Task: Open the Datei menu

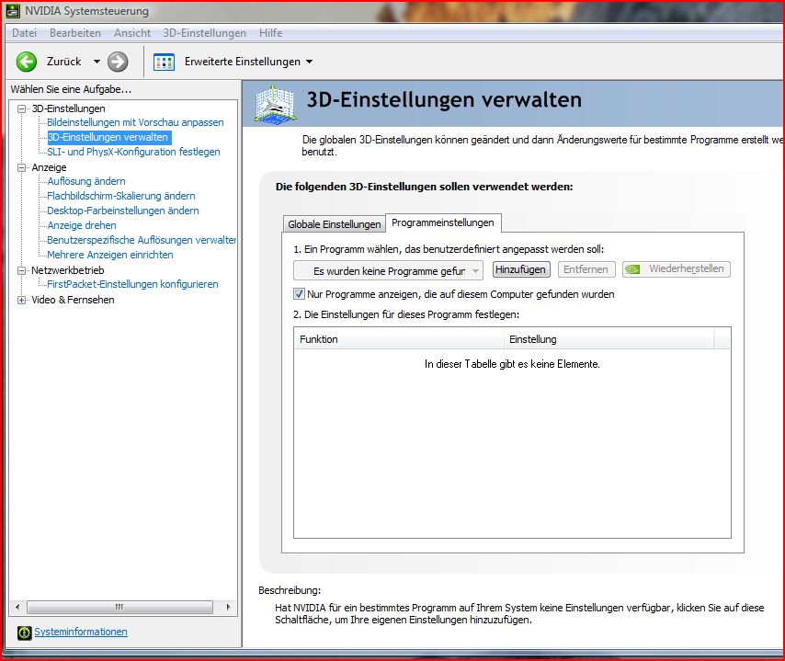Action: (x=24, y=33)
